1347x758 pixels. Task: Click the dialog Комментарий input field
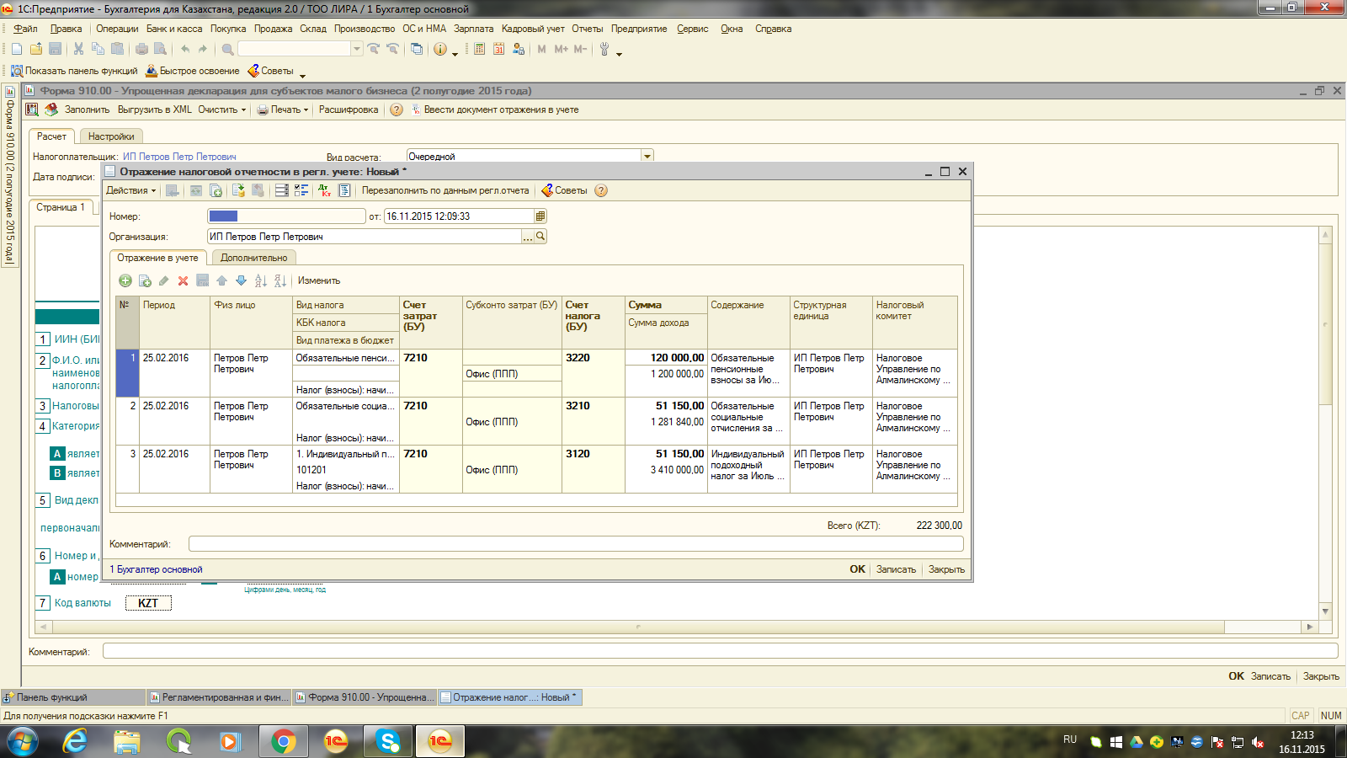coord(576,544)
